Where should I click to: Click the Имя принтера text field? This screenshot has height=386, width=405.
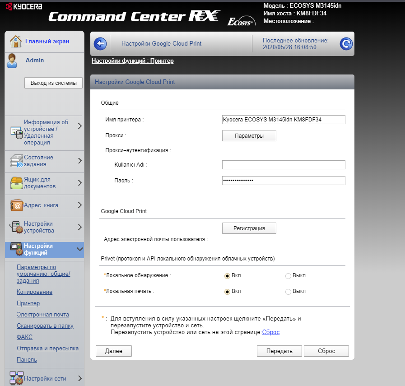click(284, 120)
